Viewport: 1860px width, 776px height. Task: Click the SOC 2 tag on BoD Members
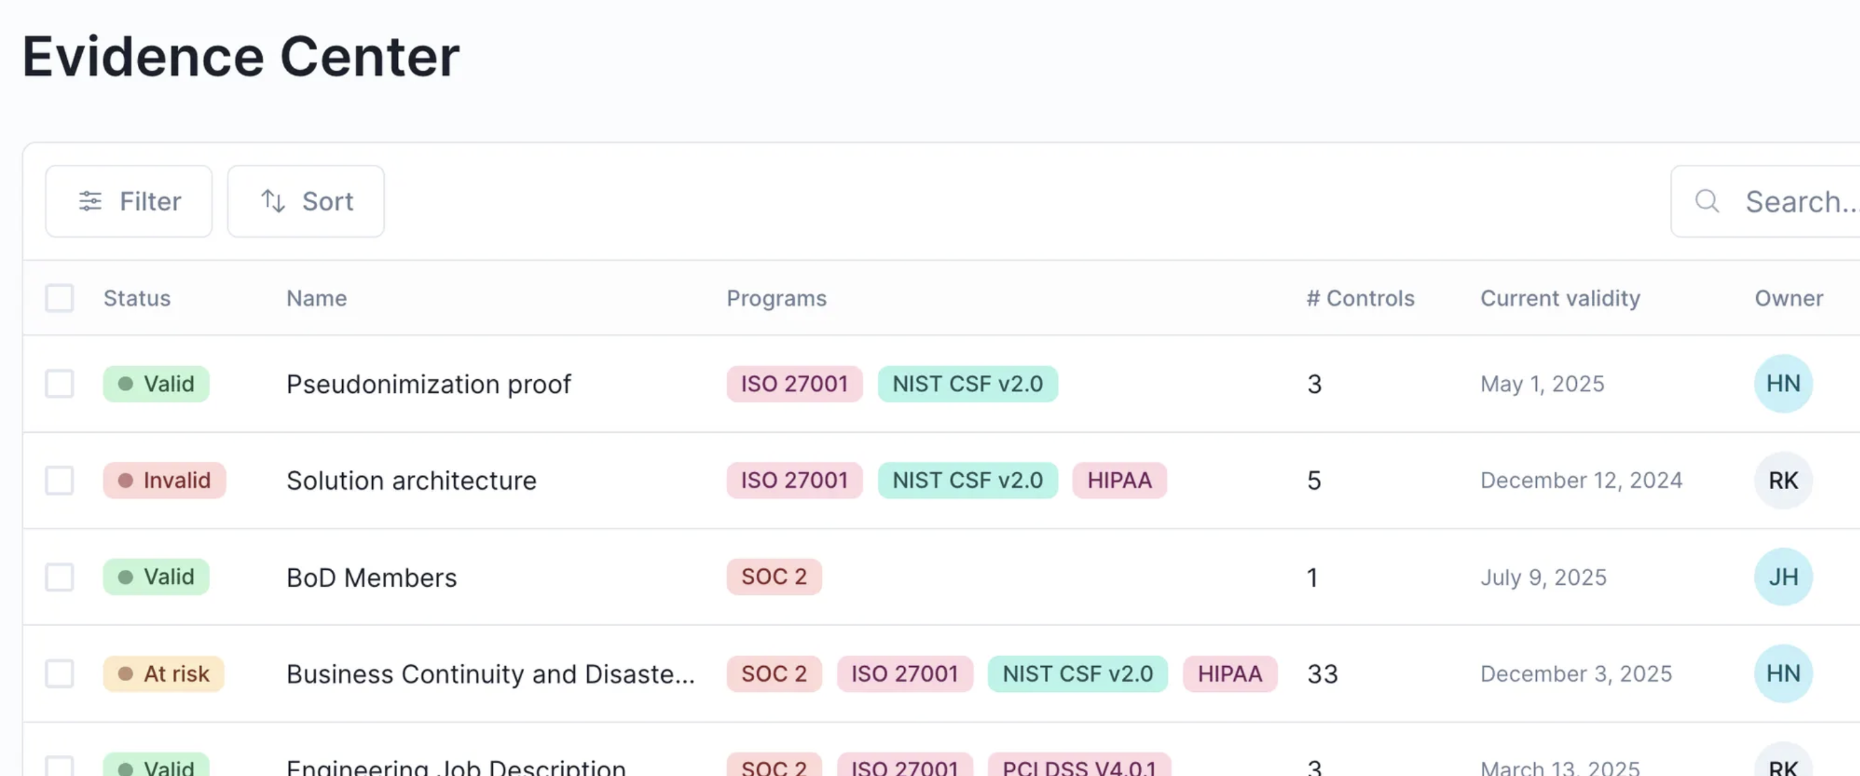coord(773,577)
